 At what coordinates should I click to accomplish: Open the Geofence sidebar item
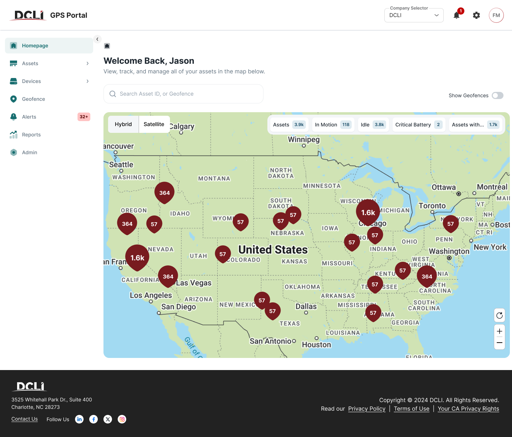49,99
